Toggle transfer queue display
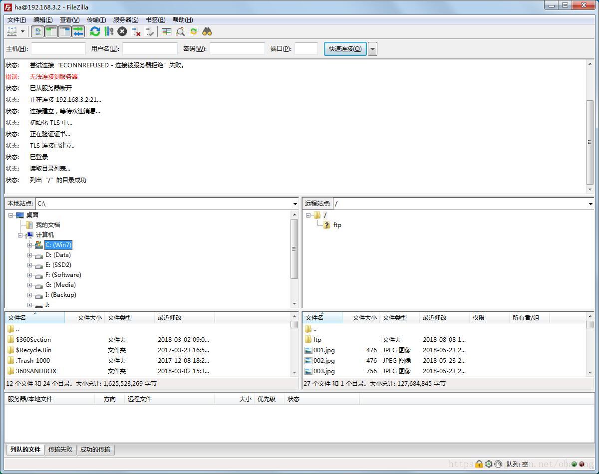The image size is (599, 474). (x=78, y=31)
